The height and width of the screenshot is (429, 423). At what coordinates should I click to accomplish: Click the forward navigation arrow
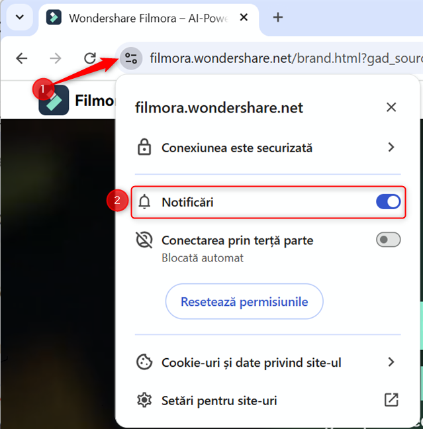pos(56,58)
